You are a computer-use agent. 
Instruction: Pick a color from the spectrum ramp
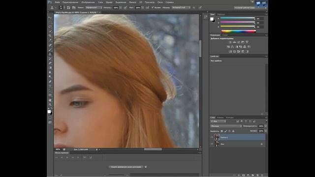pyautogui.click(x=238, y=31)
